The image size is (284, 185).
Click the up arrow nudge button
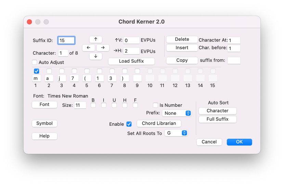[96, 39]
